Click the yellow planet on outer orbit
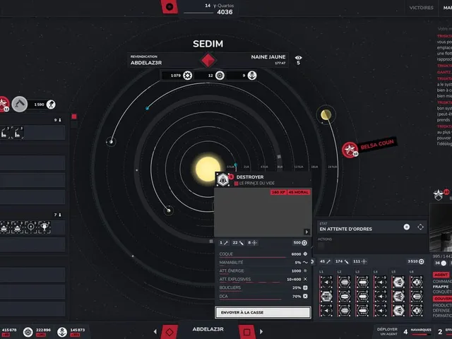The image size is (452, 339). [326, 114]
